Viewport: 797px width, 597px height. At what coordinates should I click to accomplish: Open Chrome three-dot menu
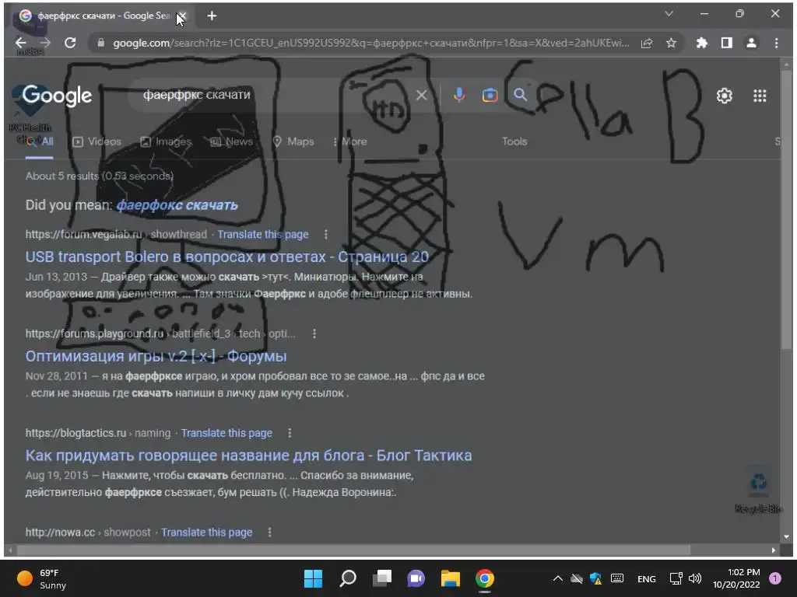[x=776, y=44]
